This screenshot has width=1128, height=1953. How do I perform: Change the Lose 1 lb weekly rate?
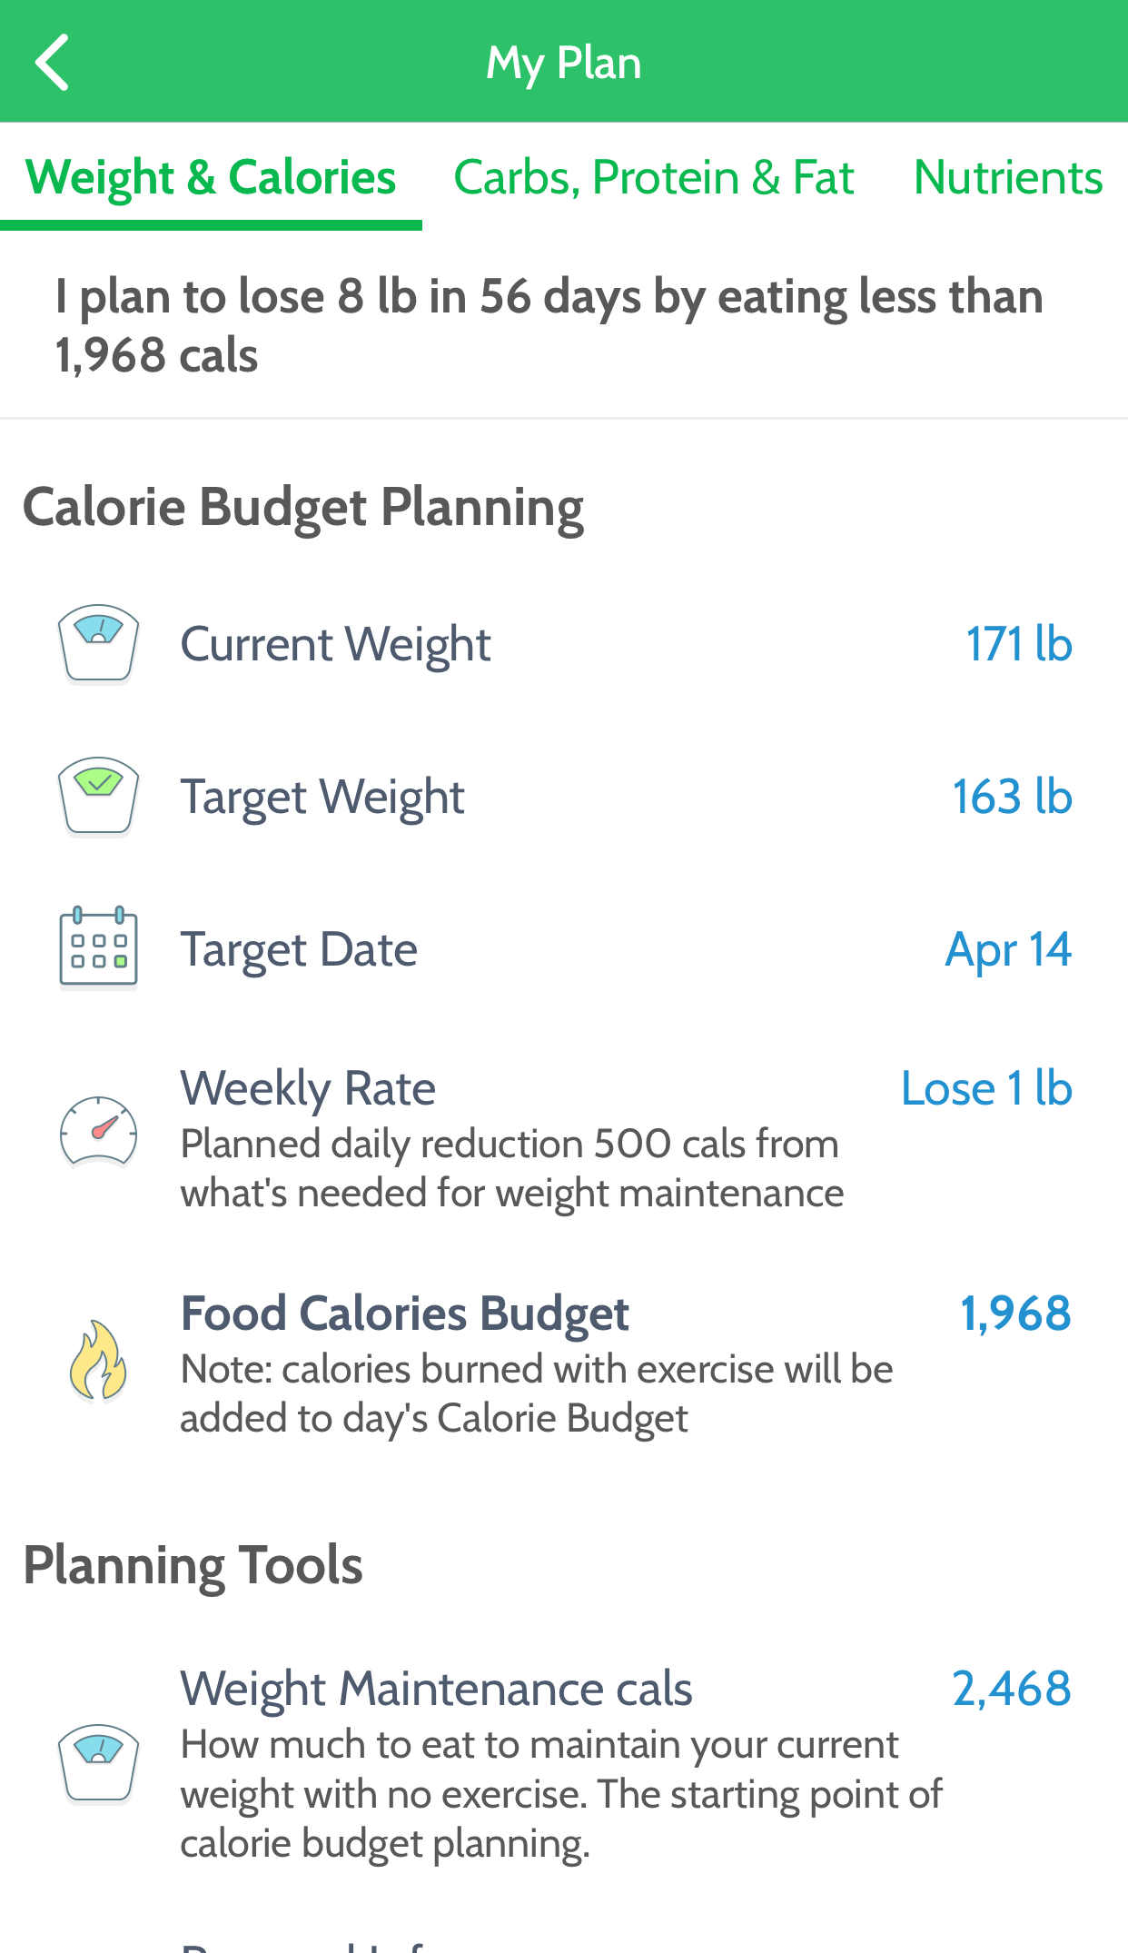pos(986,1088)
